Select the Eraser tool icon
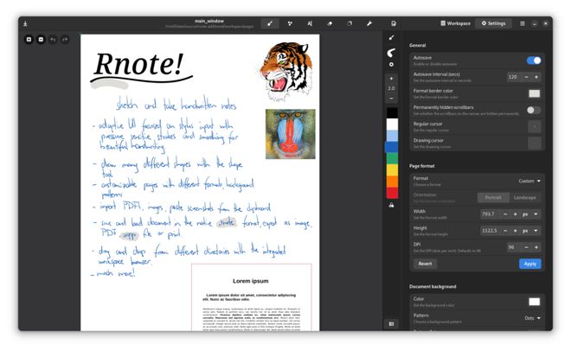The image size is (571, 351). coord(330,23)
